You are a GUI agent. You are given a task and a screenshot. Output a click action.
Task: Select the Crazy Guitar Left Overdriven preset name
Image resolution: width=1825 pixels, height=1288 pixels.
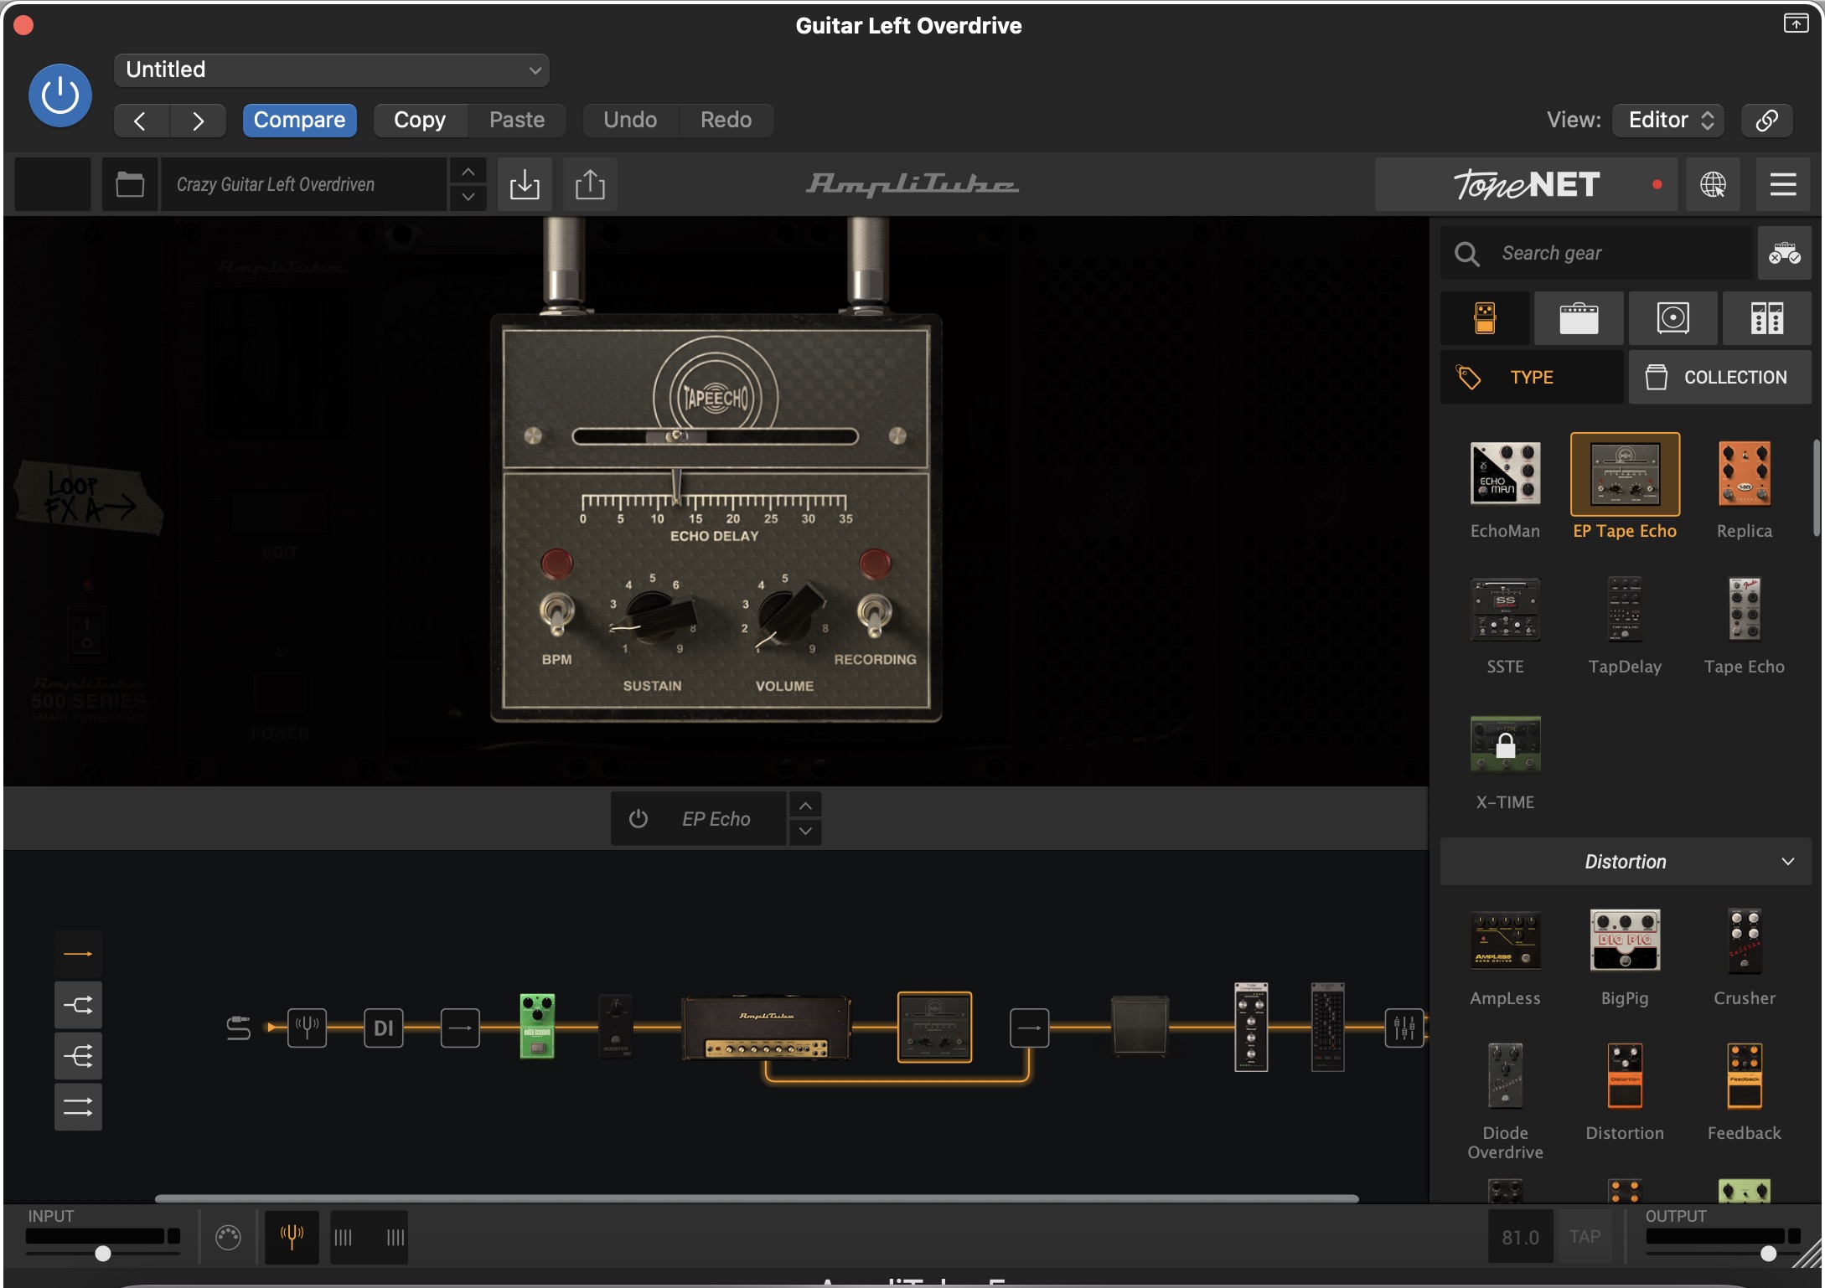pyautogui.click(x=302, y=184)
